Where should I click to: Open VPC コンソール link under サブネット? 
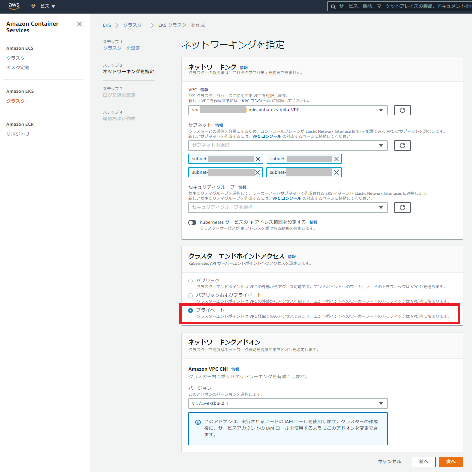tap(267, 137)
